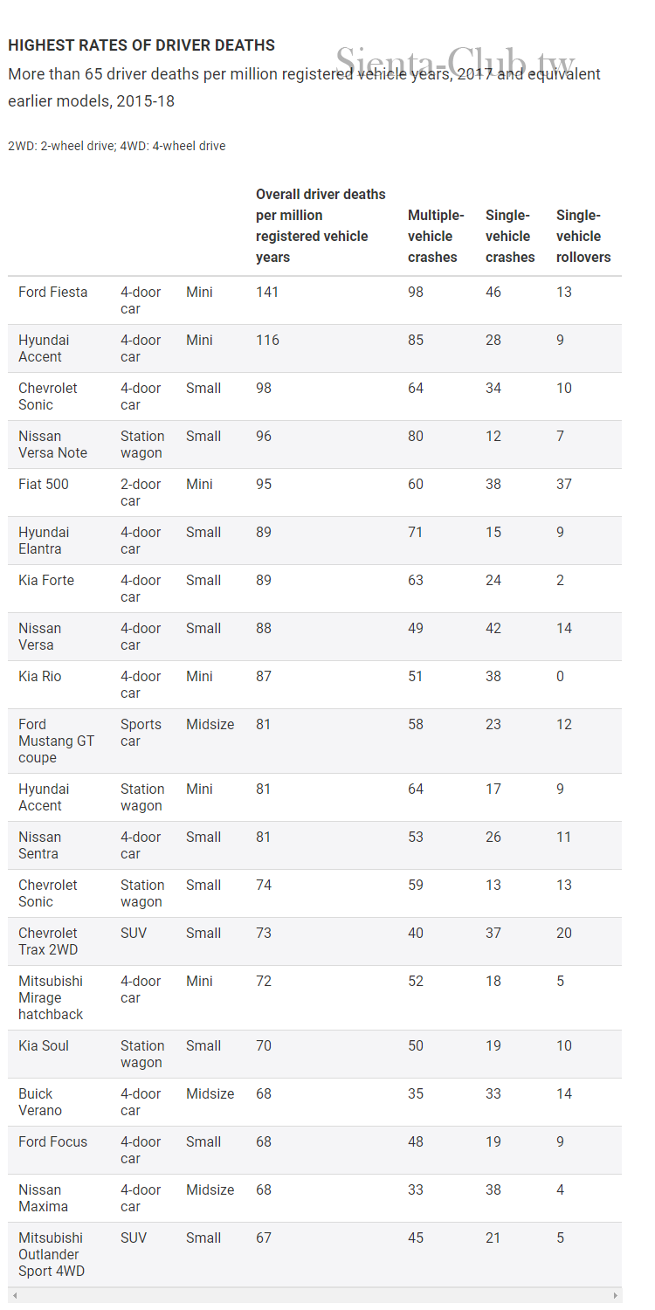Click the Kia Rio model name
This screenshot has width=655, height=1310.
(x=40, y=677)
